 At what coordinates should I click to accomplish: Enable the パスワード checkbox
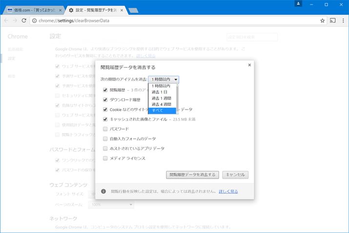[x=105, y=129]
